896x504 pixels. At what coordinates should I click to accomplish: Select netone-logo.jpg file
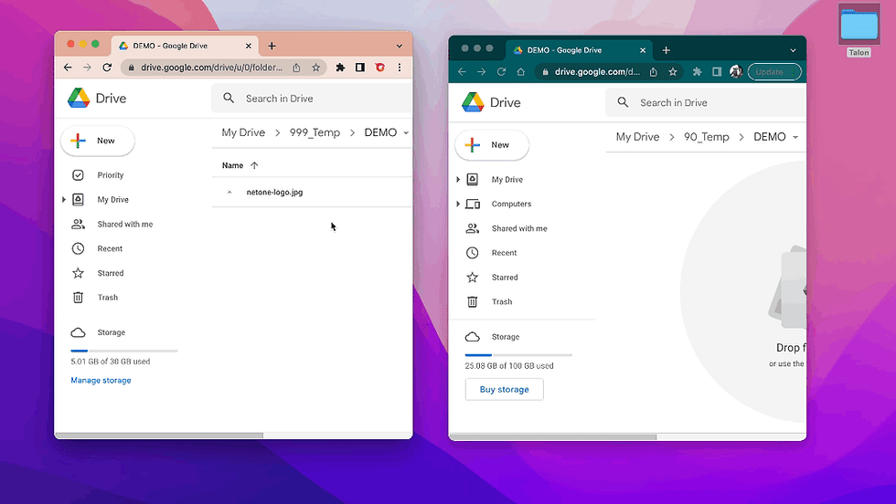312,193
